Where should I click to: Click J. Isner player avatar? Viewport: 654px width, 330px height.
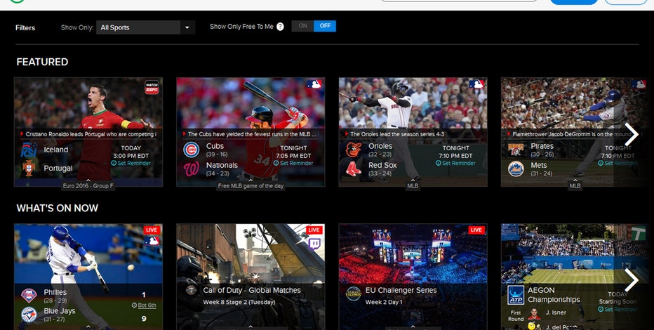coord(533,313)
